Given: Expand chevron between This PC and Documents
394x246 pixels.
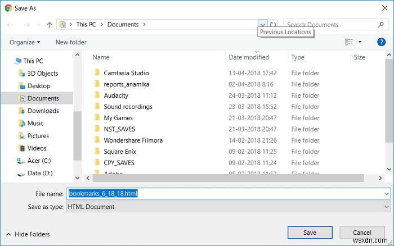Looking at the screenshot, I should coord(102,24).
